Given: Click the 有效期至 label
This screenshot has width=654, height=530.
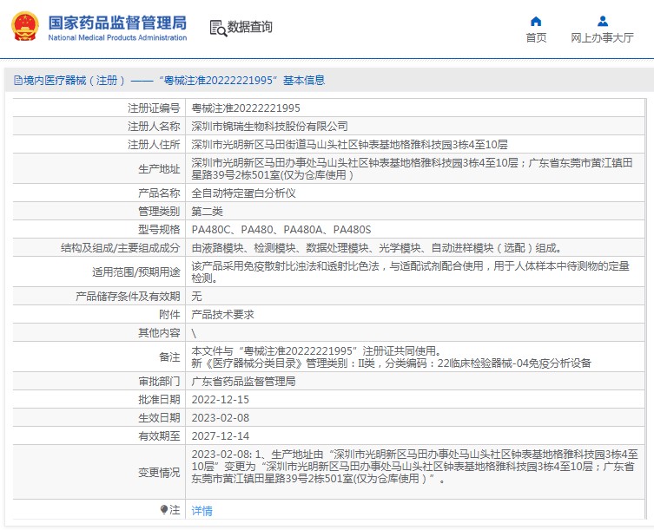Looking at the screenshot, I should pos(159,436).
